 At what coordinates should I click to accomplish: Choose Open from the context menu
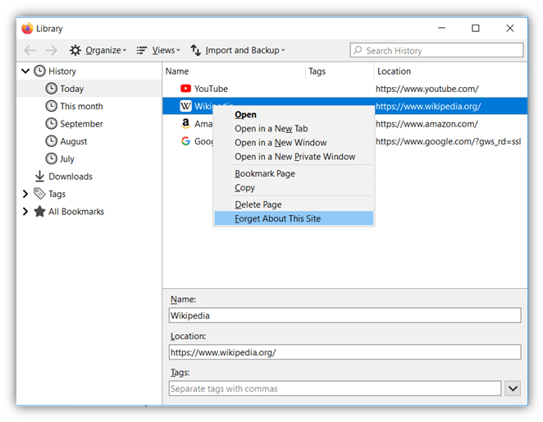coord(294,114)
